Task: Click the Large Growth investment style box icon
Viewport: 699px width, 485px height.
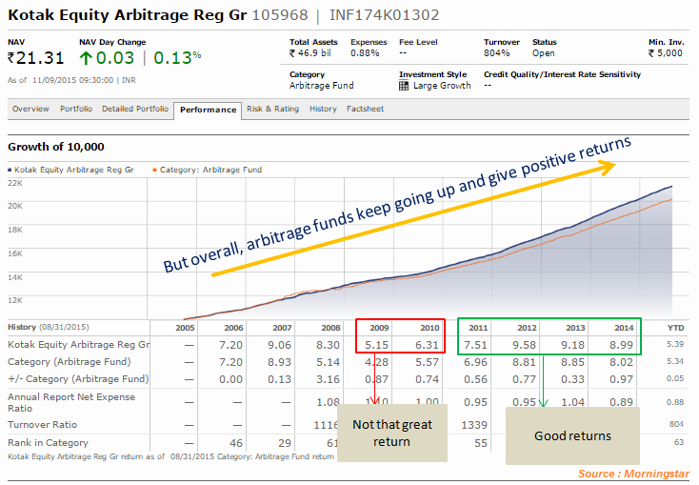Action: tap(405, 86)
